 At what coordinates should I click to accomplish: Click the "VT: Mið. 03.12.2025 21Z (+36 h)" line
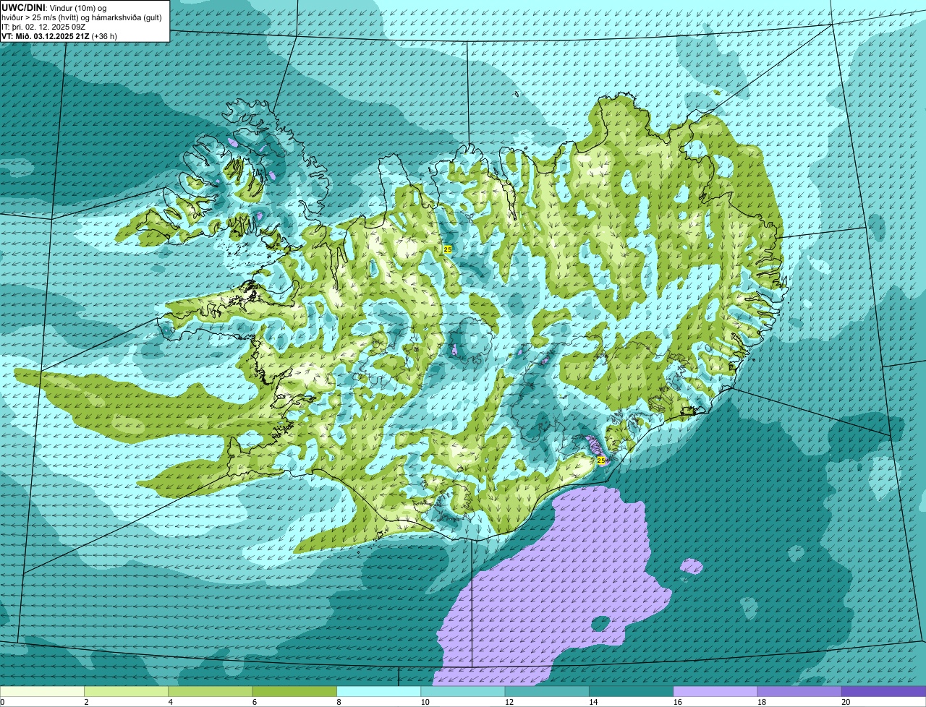tap(59, 36)
